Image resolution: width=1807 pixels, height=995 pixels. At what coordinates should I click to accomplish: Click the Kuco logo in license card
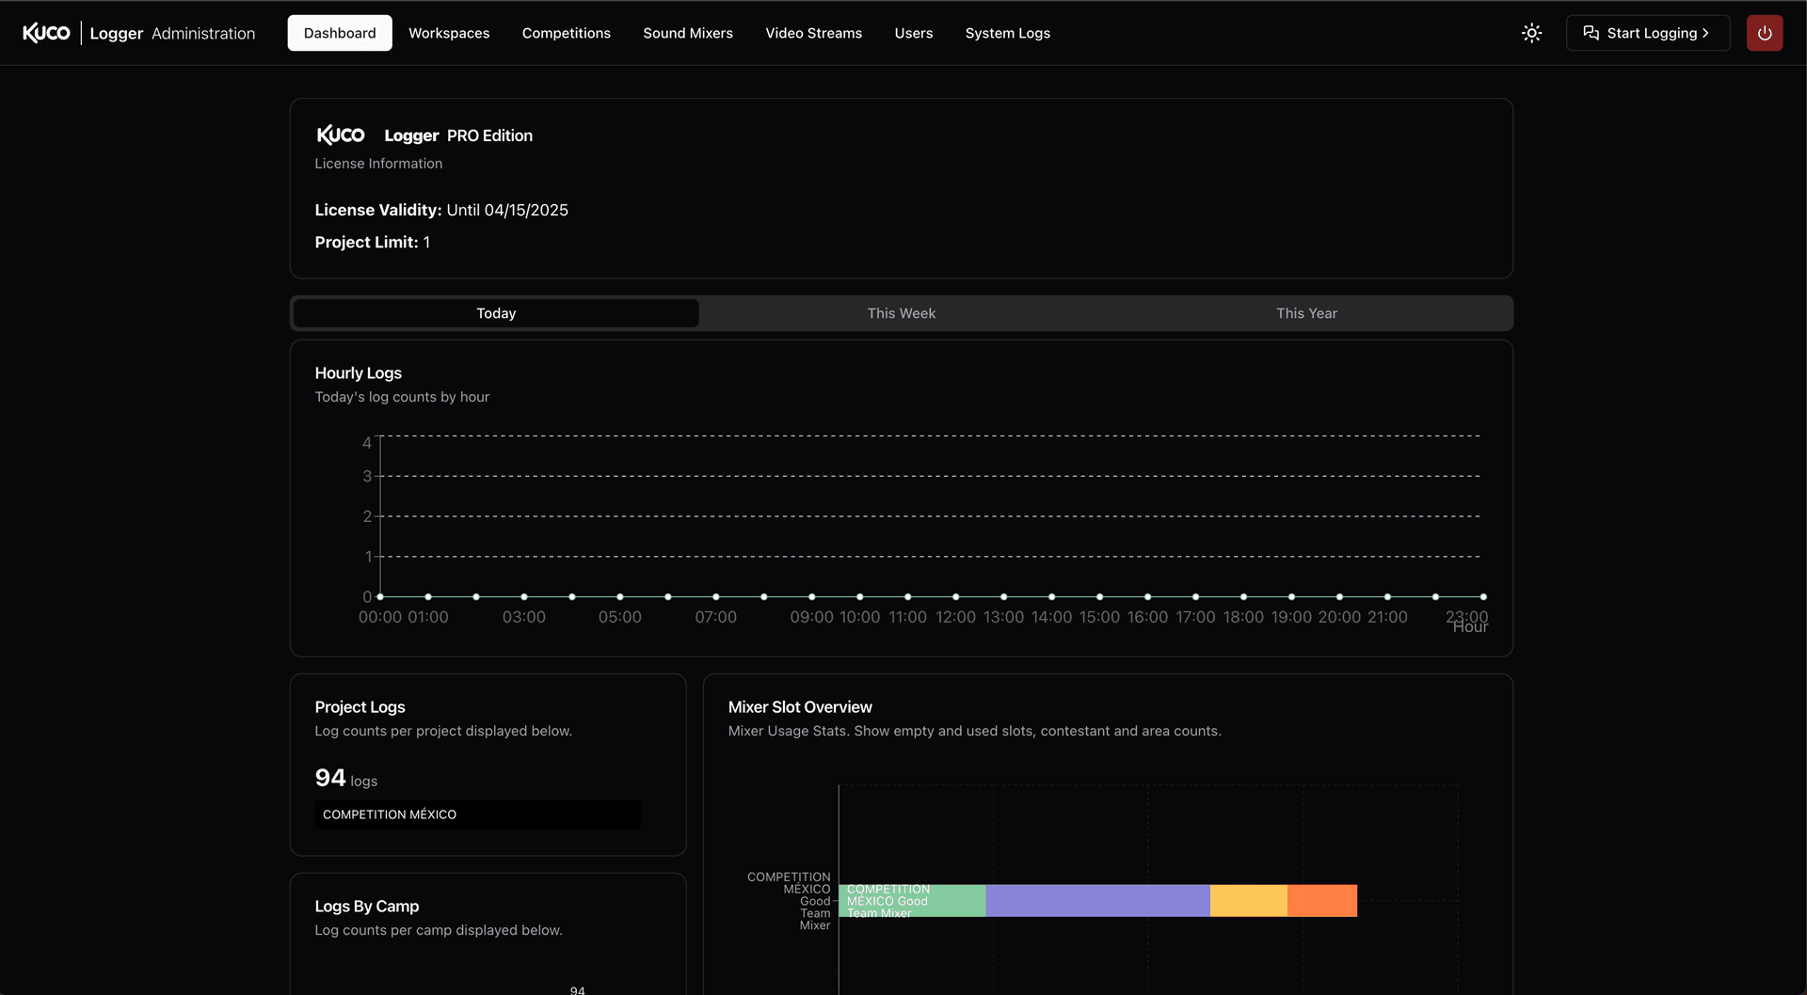pyautogui.click(x=340, y=135)
